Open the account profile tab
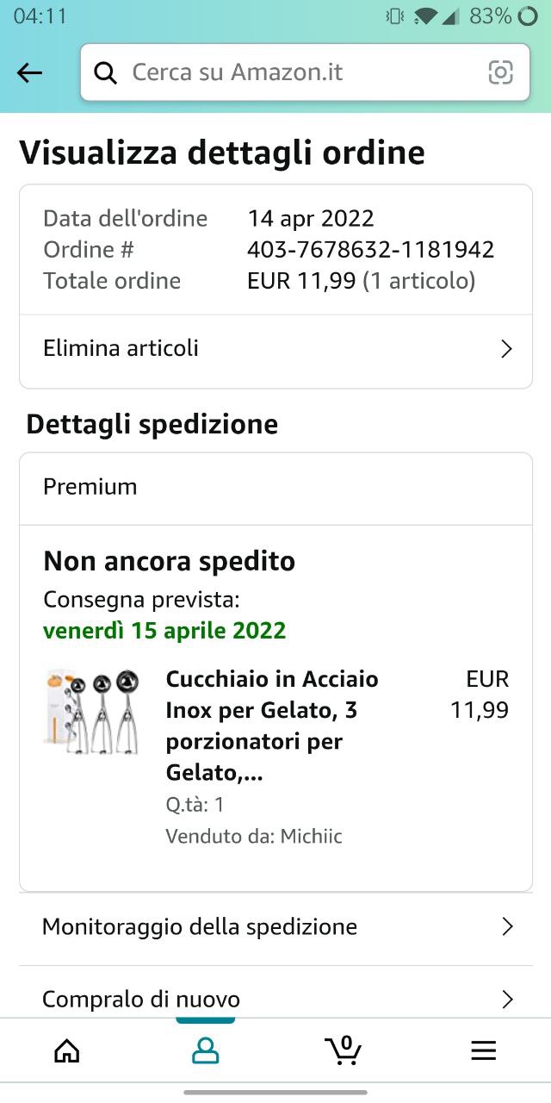 pos(205,1050)
